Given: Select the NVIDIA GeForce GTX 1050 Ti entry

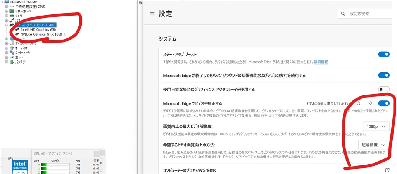Looking at the screenshot, I should coord(43,34).
